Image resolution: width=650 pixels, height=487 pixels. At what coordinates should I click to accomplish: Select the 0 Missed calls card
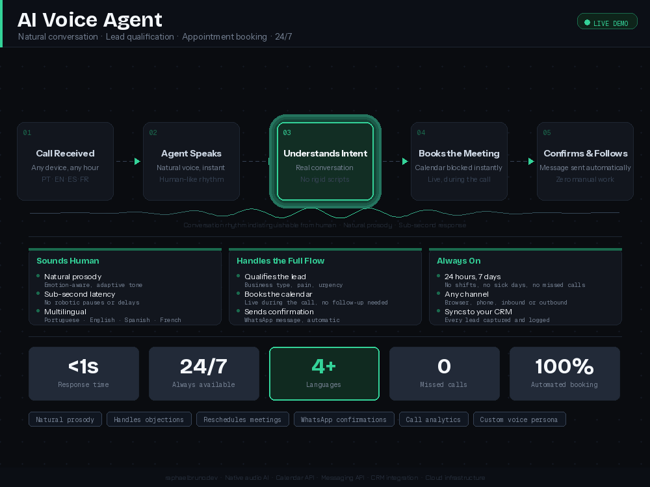click(445, 373)
